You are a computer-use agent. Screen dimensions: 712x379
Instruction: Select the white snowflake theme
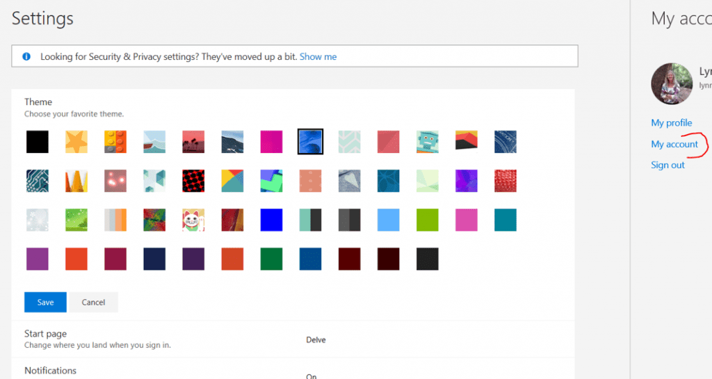(x=38, y=220)
